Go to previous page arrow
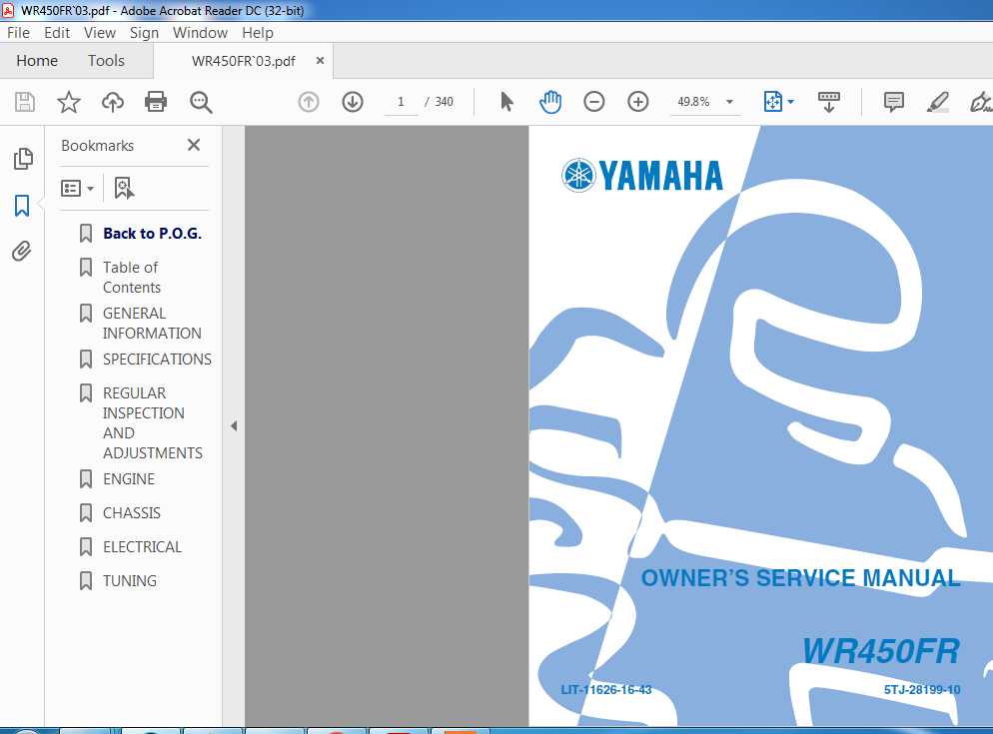This screenshot has width=993, height=734. point(309,102)
